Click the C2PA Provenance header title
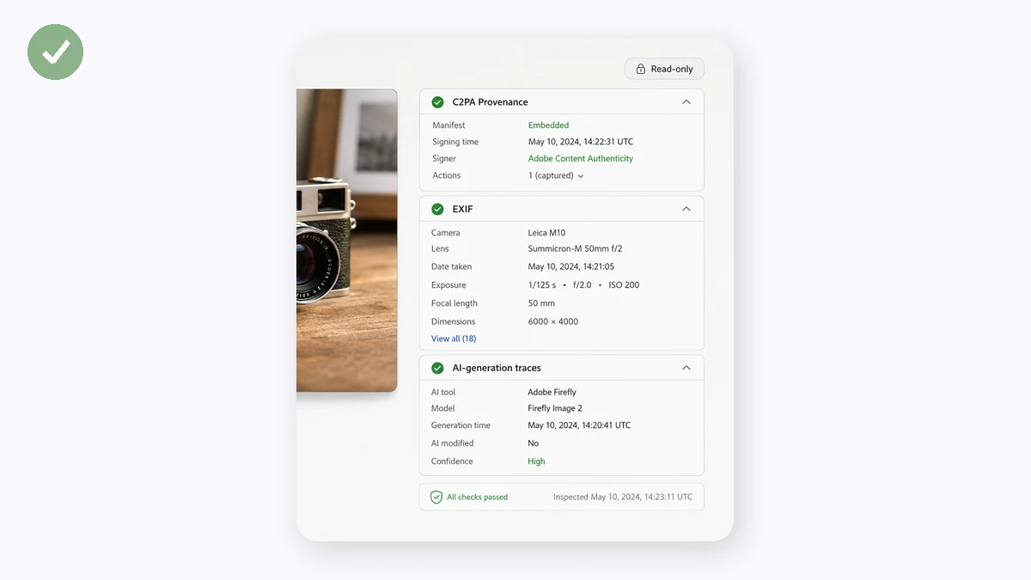 490,101
